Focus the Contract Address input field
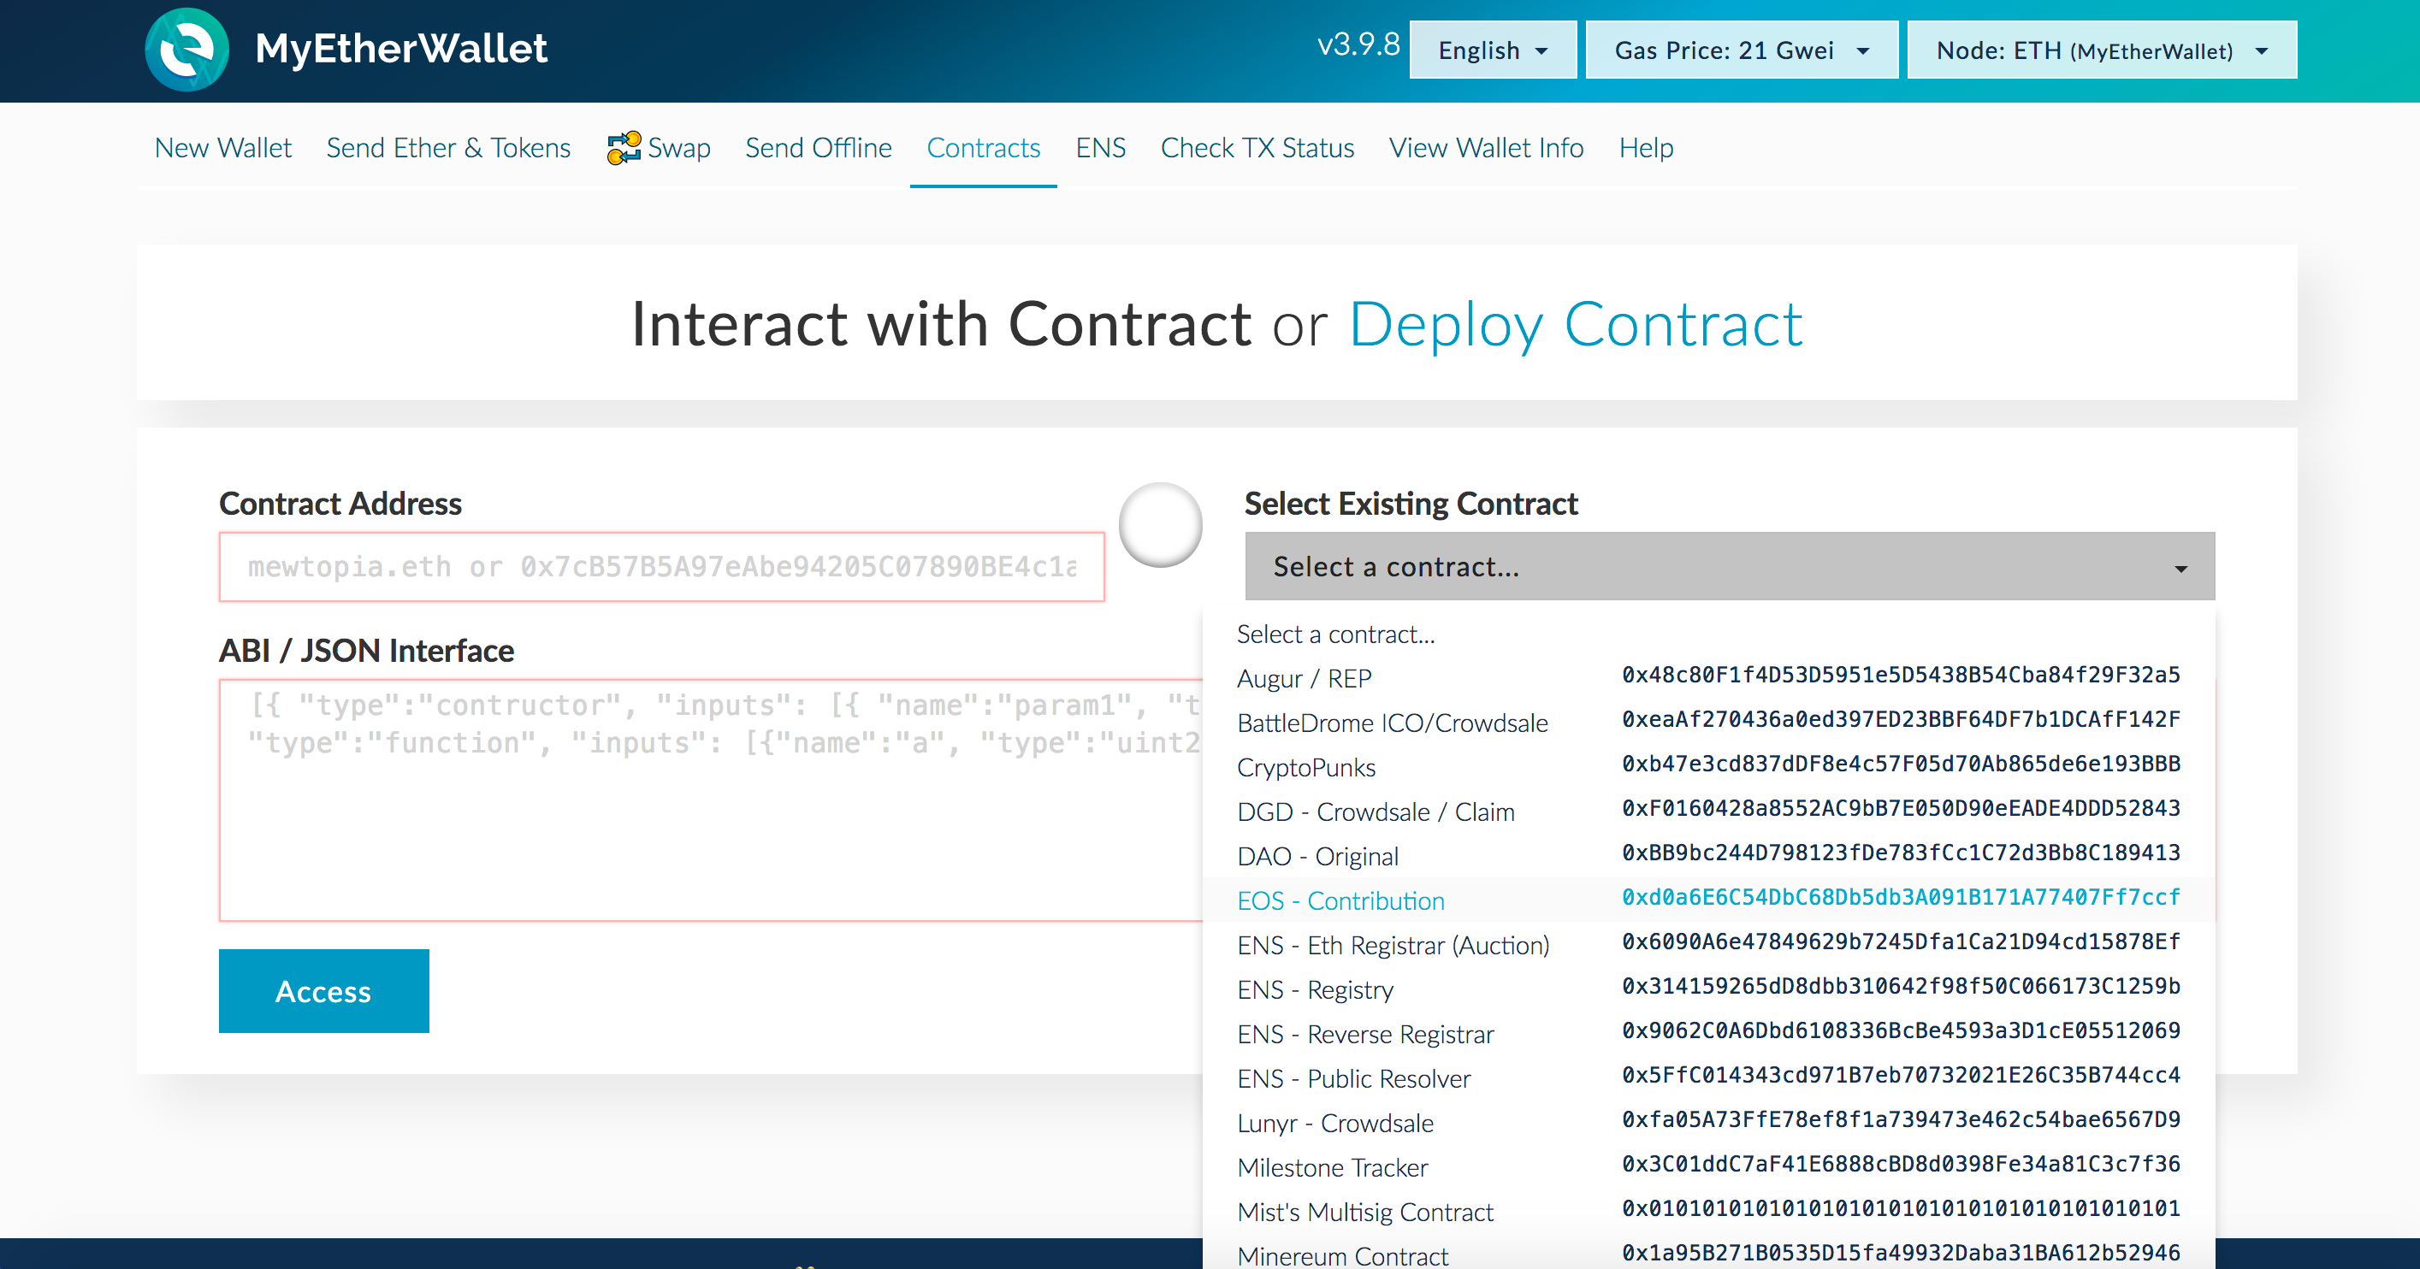The width and height of the screenshot is (2420, 1269). [x=661, y=566]
